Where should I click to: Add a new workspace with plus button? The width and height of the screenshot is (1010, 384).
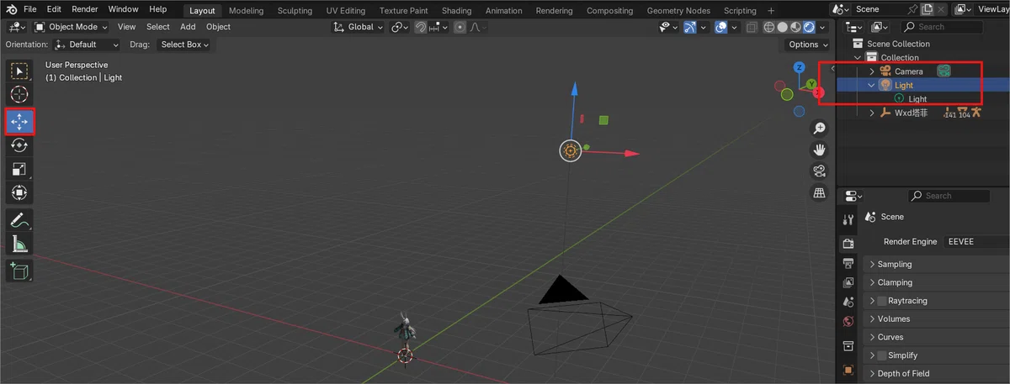[773, 10]
